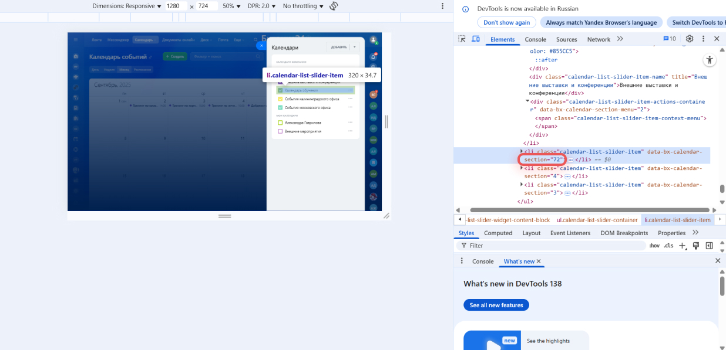Open the Computed styles tab
The image size is (726, 350).
coord(498,233)
